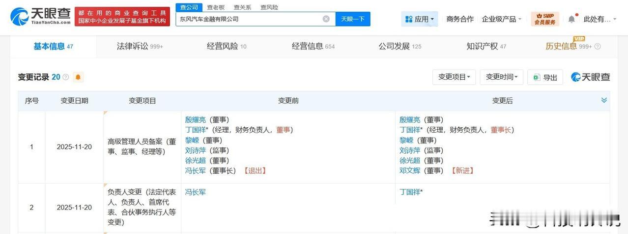Toggle the change-record alert bell icon
Screen dimensions: 628x234
tap(78, 77)
